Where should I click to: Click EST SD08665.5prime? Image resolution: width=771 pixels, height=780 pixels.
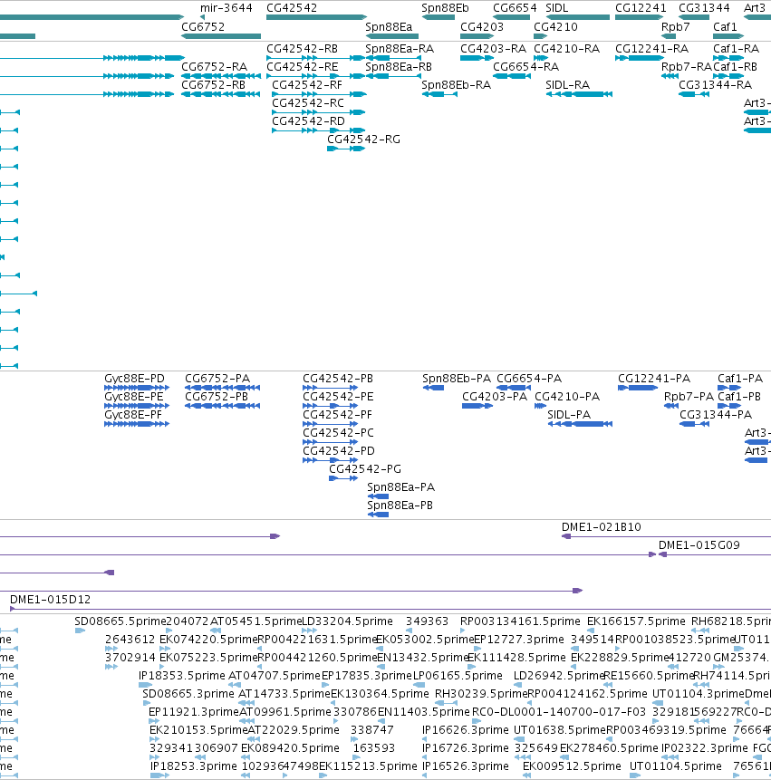pyautogui.click(x=120, y=621)
